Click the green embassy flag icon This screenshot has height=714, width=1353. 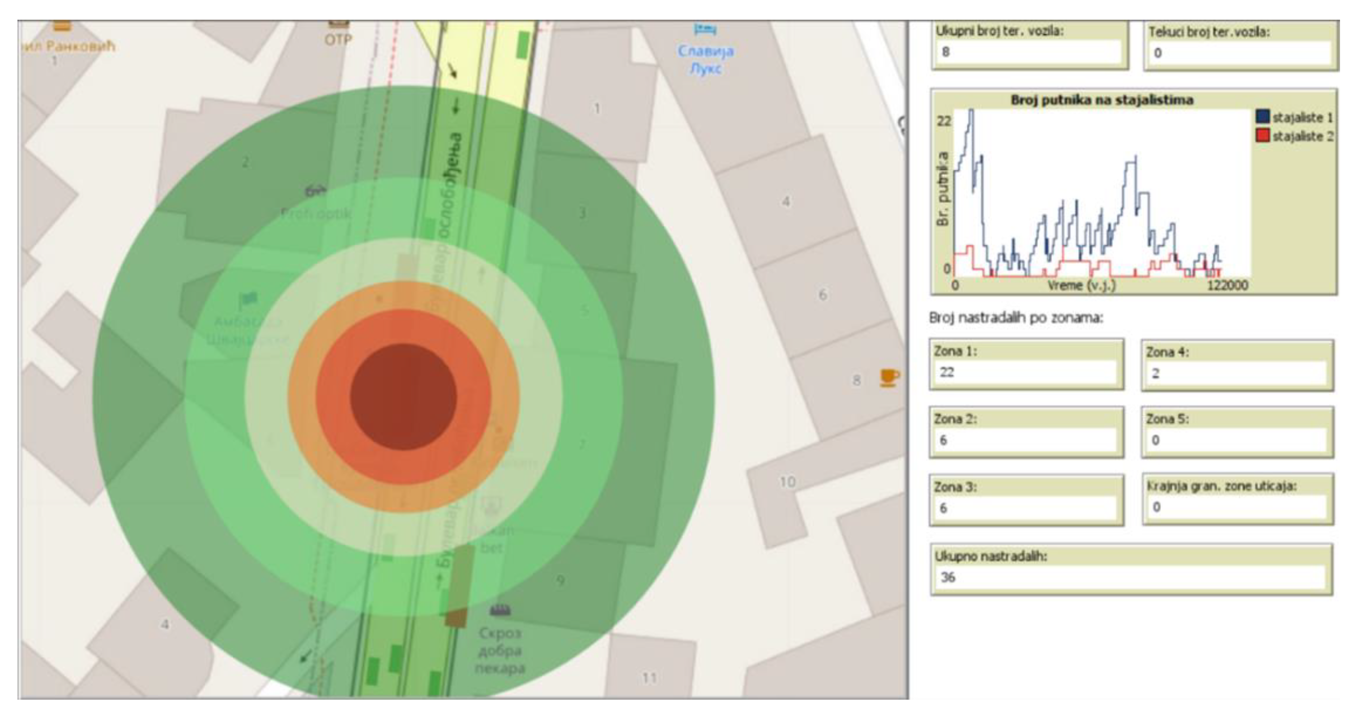248,300
